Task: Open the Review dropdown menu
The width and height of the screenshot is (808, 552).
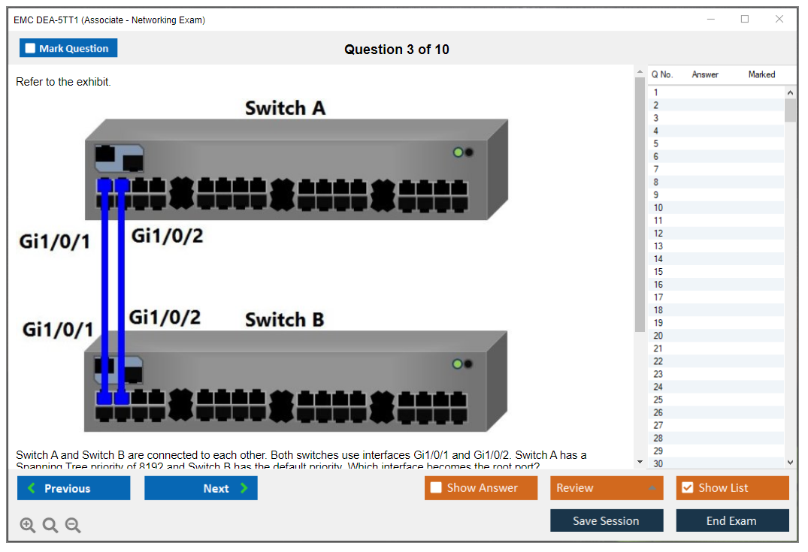Action: pyautogui.click(x=607, y=488)
